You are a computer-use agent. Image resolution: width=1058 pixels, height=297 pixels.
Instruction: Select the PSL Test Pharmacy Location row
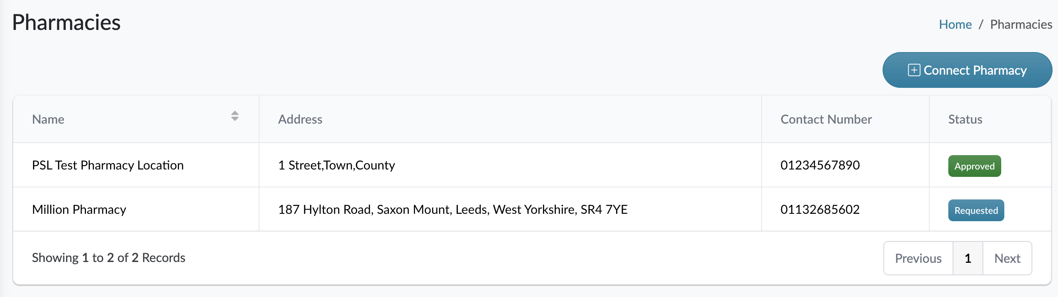(108, 165)
